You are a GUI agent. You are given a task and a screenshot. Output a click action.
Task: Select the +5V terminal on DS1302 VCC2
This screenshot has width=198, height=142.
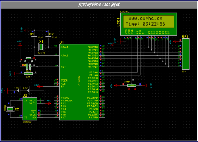pyautogui.click(x=49, y=103)
